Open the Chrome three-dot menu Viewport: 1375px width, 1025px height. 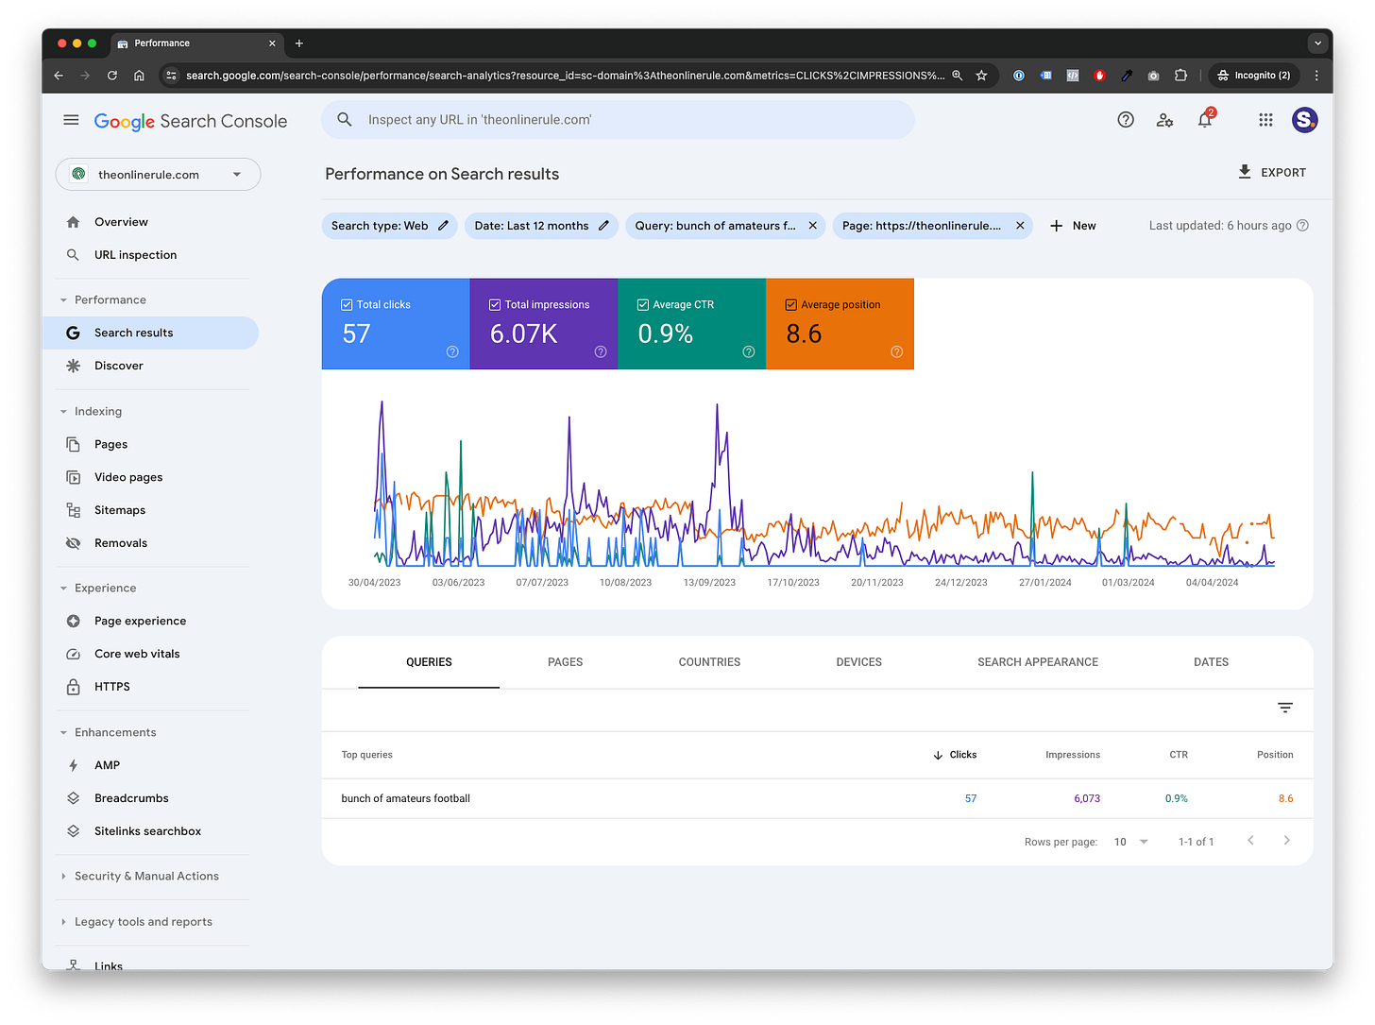pos(1316,76)
